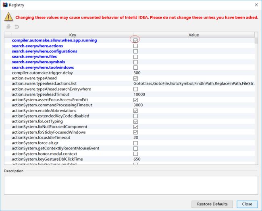Toggle actionSystem.fixStickyFocusedWindows checkbox
This screenshot has width=262, height=211.
(x=135, y=132)
